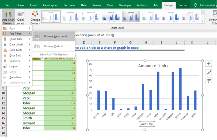Switch to the Home tab
Image resolution: width=217 pixels, height=140 pixels.
20,5
